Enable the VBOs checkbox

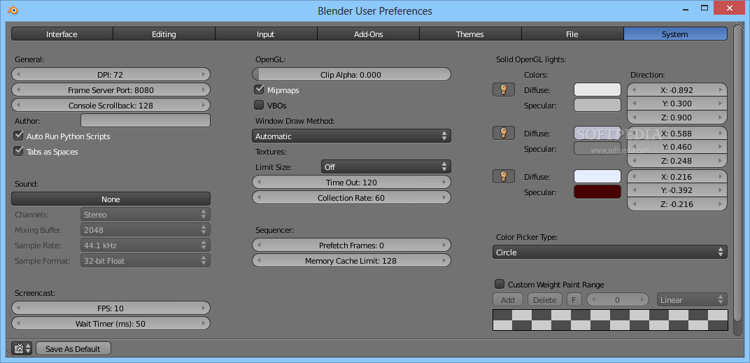260,106
